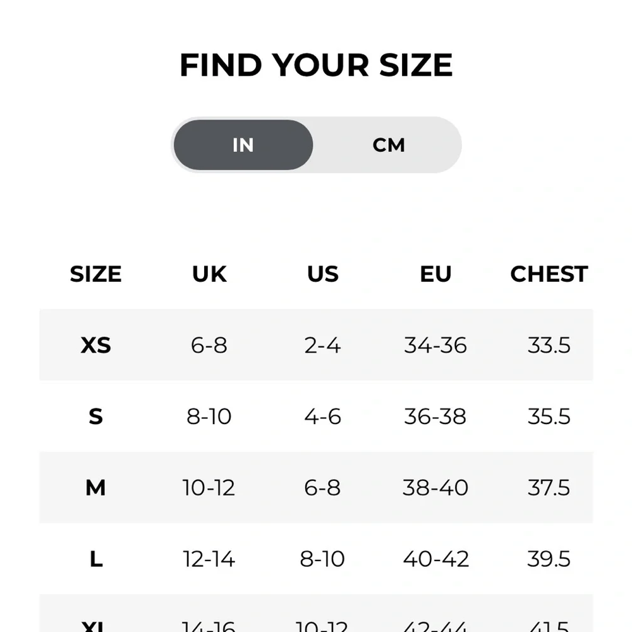632x632 pixels.
Task: Select the 33.5 chest measurement for XS
Action: pyautogui.click(x=549, y=346)
